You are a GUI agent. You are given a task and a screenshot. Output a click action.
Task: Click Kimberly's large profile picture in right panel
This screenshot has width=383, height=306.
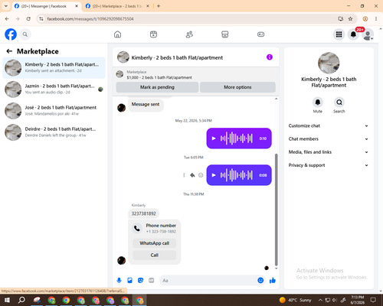(329, 63)
